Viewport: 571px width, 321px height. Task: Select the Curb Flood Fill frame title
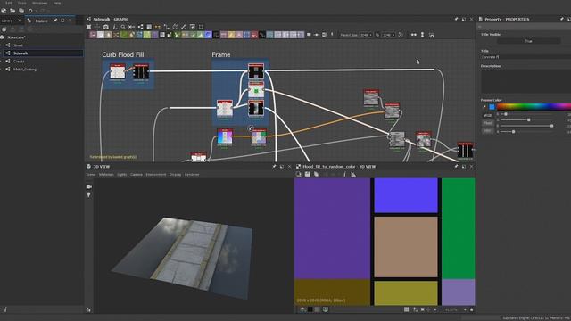[123, 54]
